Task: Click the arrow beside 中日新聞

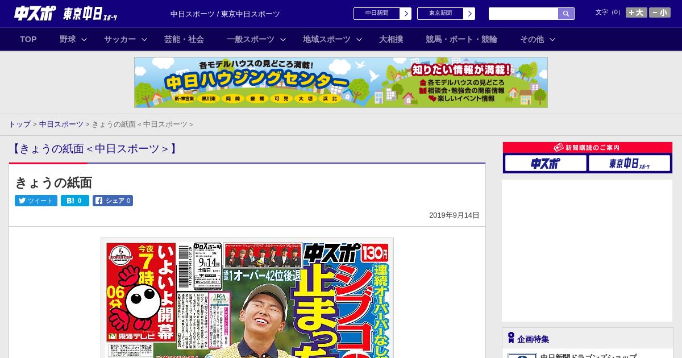Action: tap(406, 14)
